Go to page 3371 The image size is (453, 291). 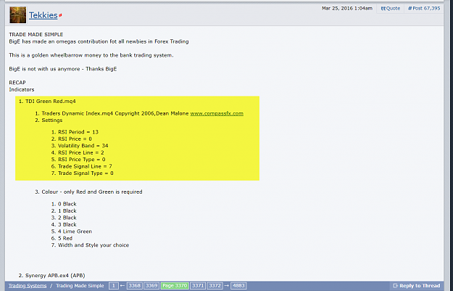click(x=198, y=286)
